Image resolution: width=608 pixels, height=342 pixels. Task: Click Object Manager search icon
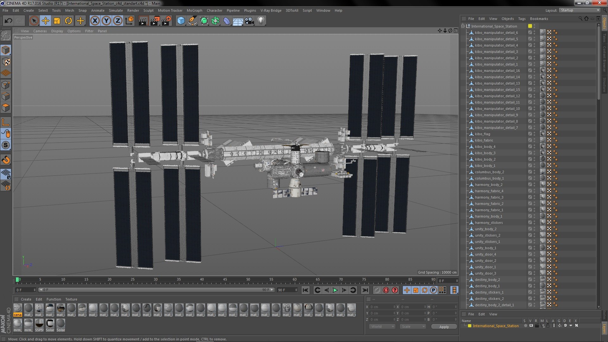(x=580, y=18)
